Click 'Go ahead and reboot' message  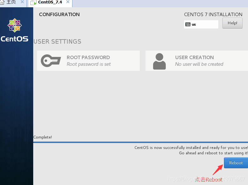[x=213, y=153]
